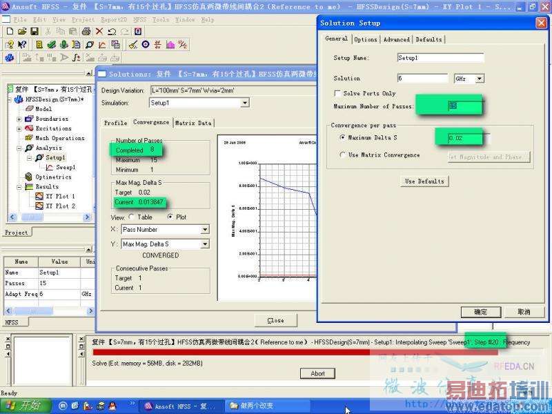Open the Tools menu
Screen dimensions: 552x414
click(x=161, y=20)
